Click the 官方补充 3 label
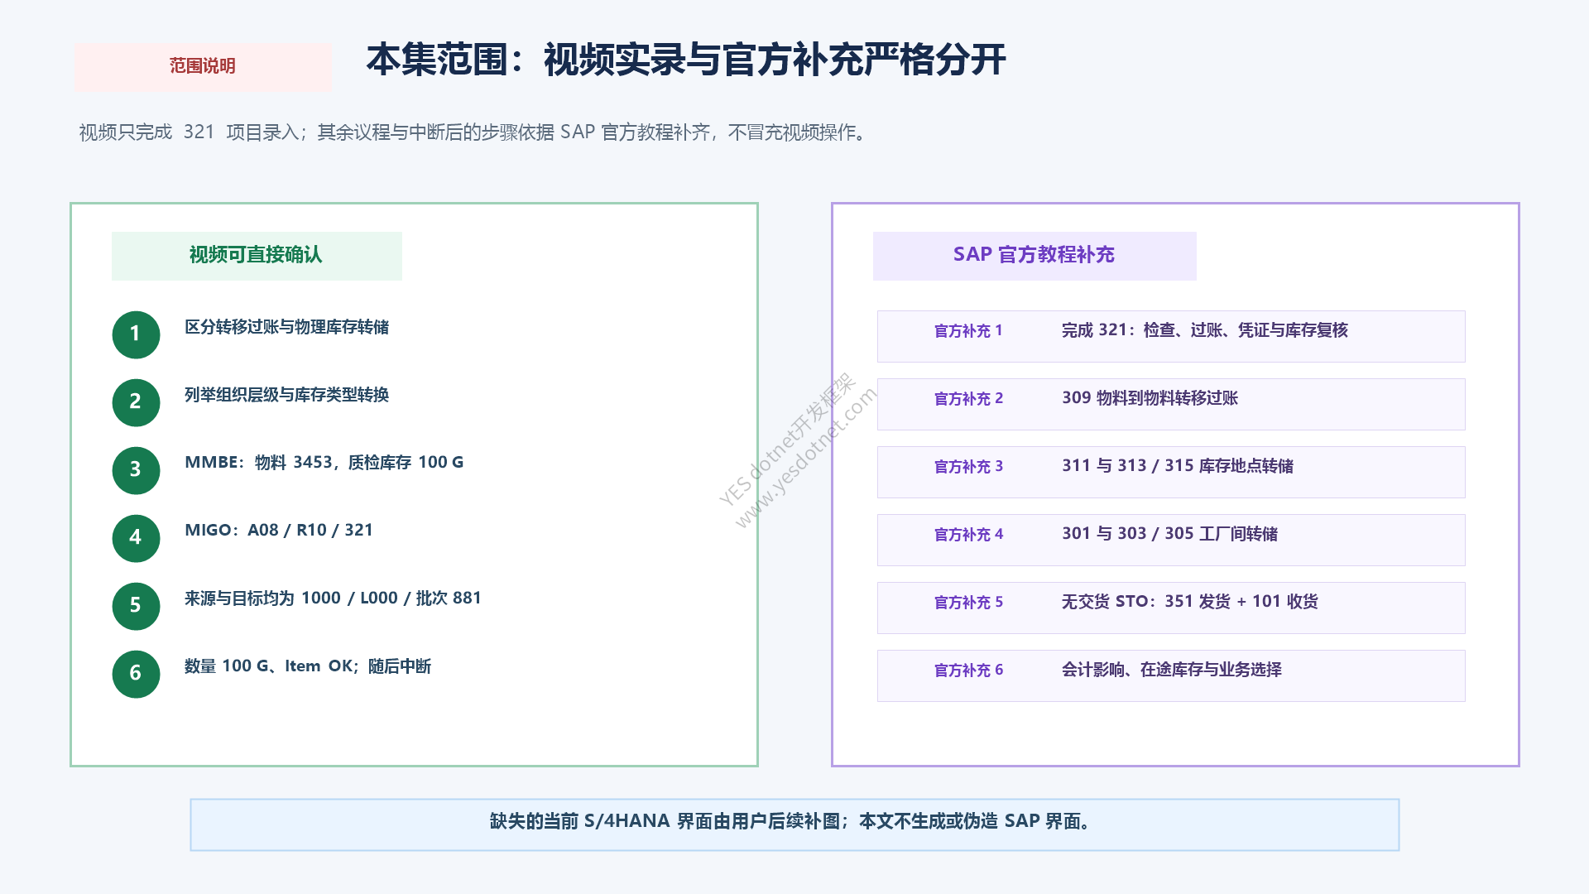1589x894 pixels. [x=968, y=467]
